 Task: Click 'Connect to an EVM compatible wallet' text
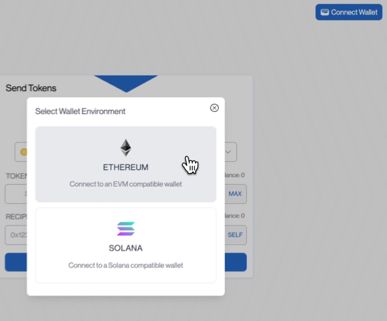[126, 184]
